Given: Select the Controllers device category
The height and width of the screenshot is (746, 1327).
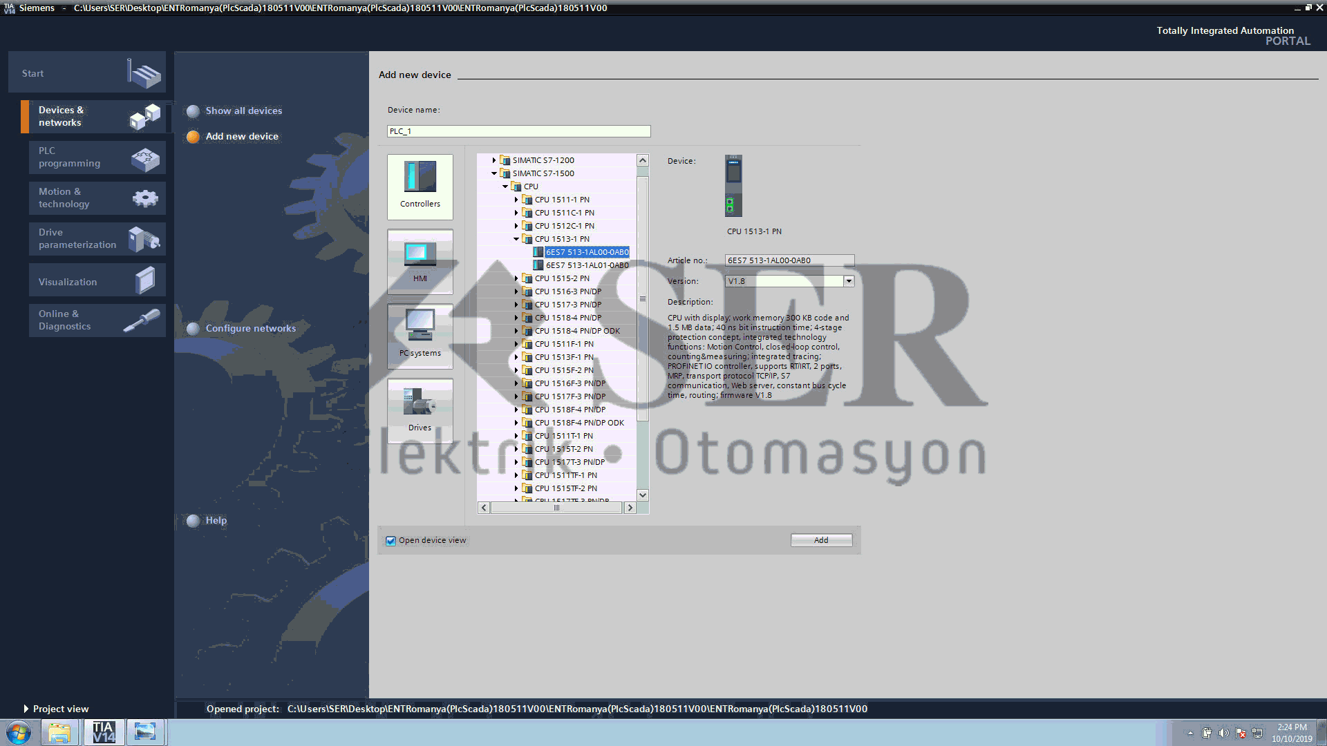Looking at the screenshot, I should pos(420,186).
